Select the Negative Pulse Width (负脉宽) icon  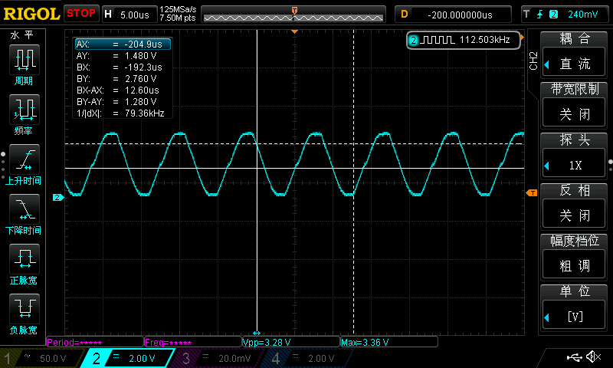coord(25,309)
